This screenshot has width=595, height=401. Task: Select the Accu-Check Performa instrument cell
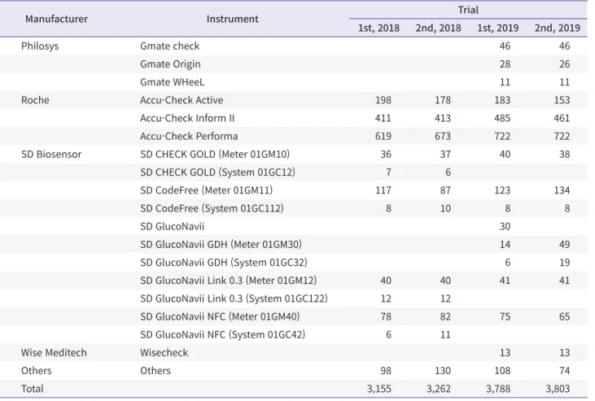pos(189,136)
